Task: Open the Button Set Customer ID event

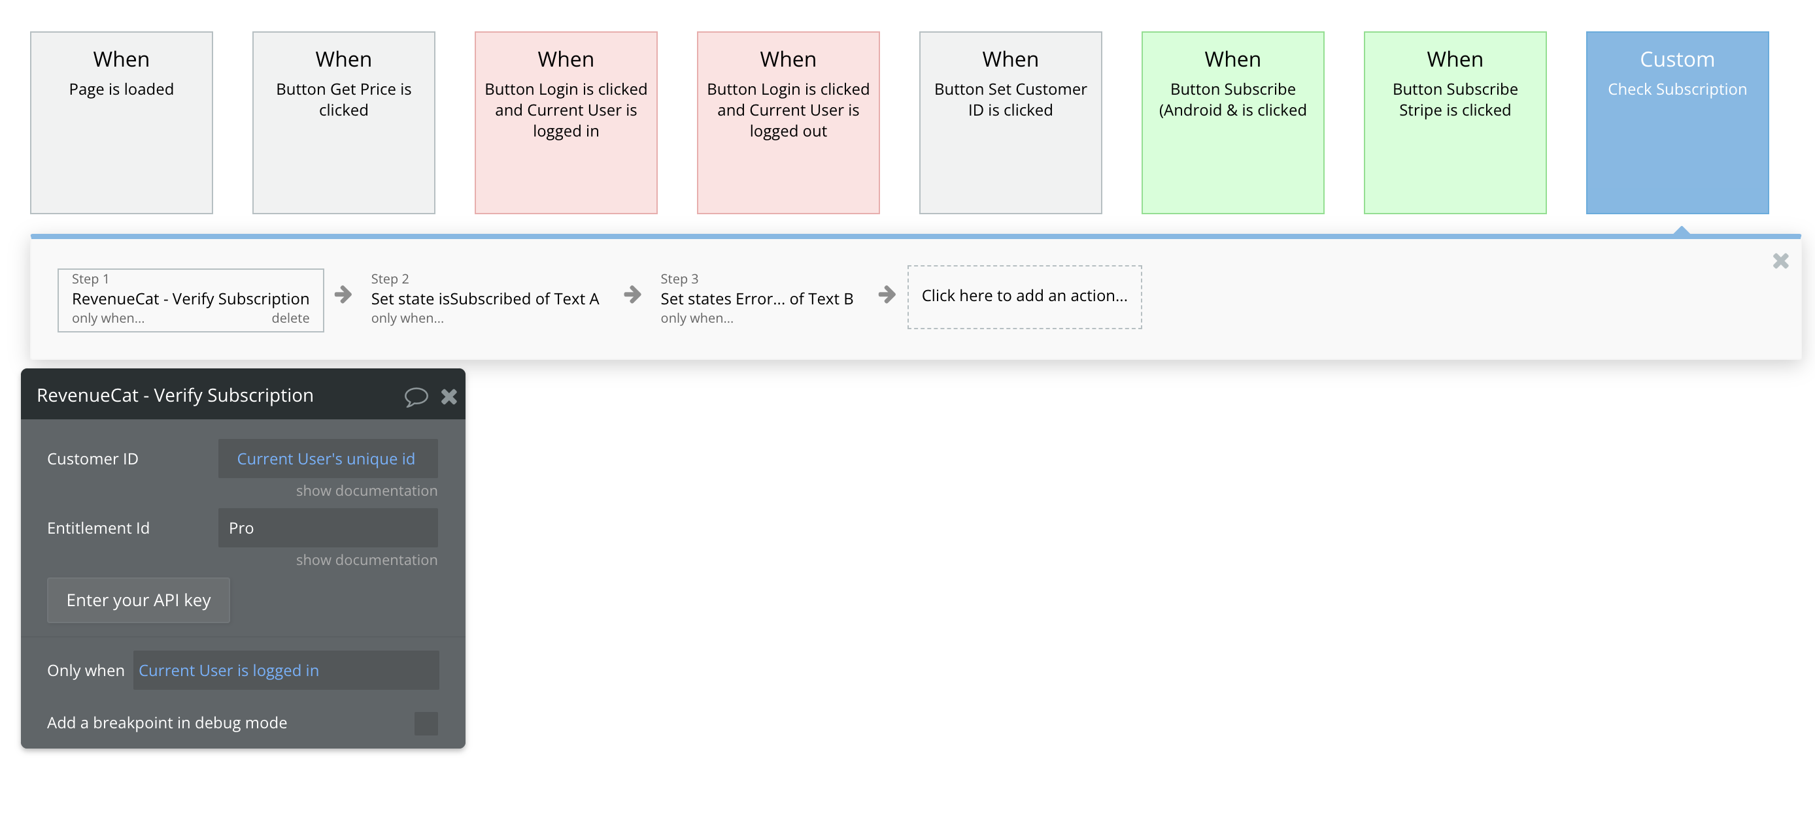Action: pos(1010,123)
